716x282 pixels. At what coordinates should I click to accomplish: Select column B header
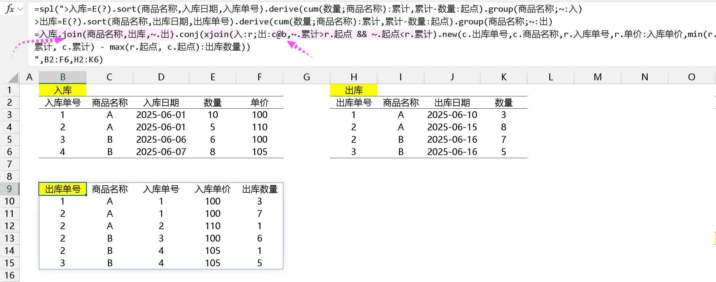[62, 77]
